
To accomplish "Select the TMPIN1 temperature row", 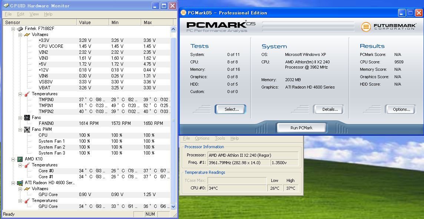I will pos(104,106).
